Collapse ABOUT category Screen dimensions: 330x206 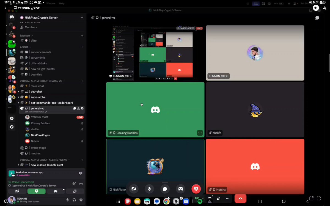[25, 47]
